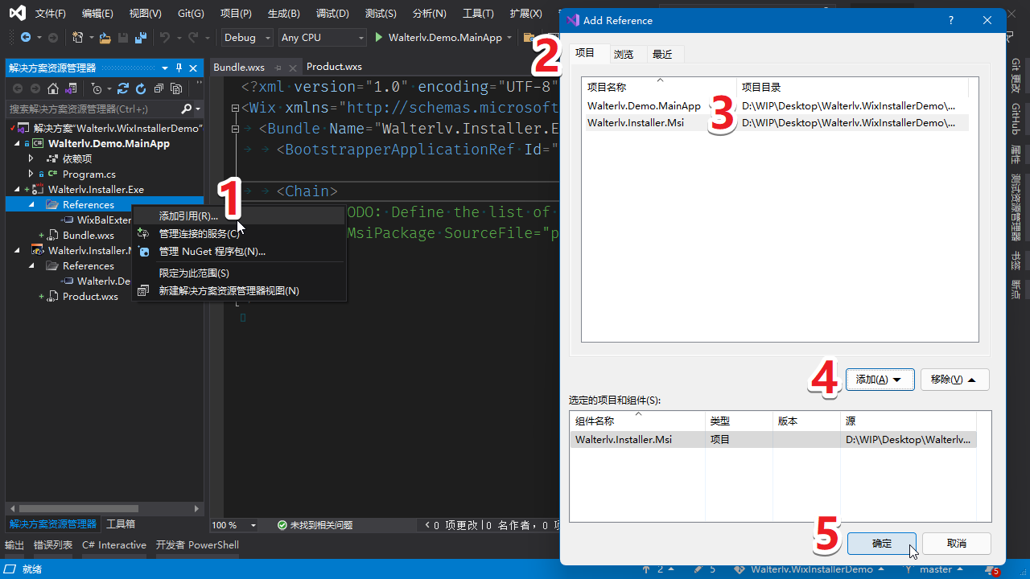
Task: Open the Solution Explorer window options dropdown arrow
Action: pos(165,68)
